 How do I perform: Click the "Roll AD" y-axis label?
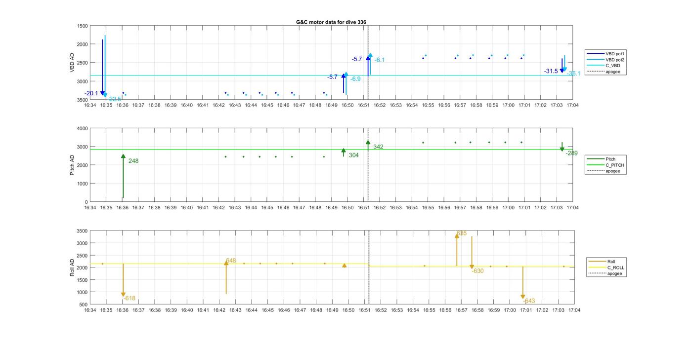pyautogui.click(x=72, y=267)
